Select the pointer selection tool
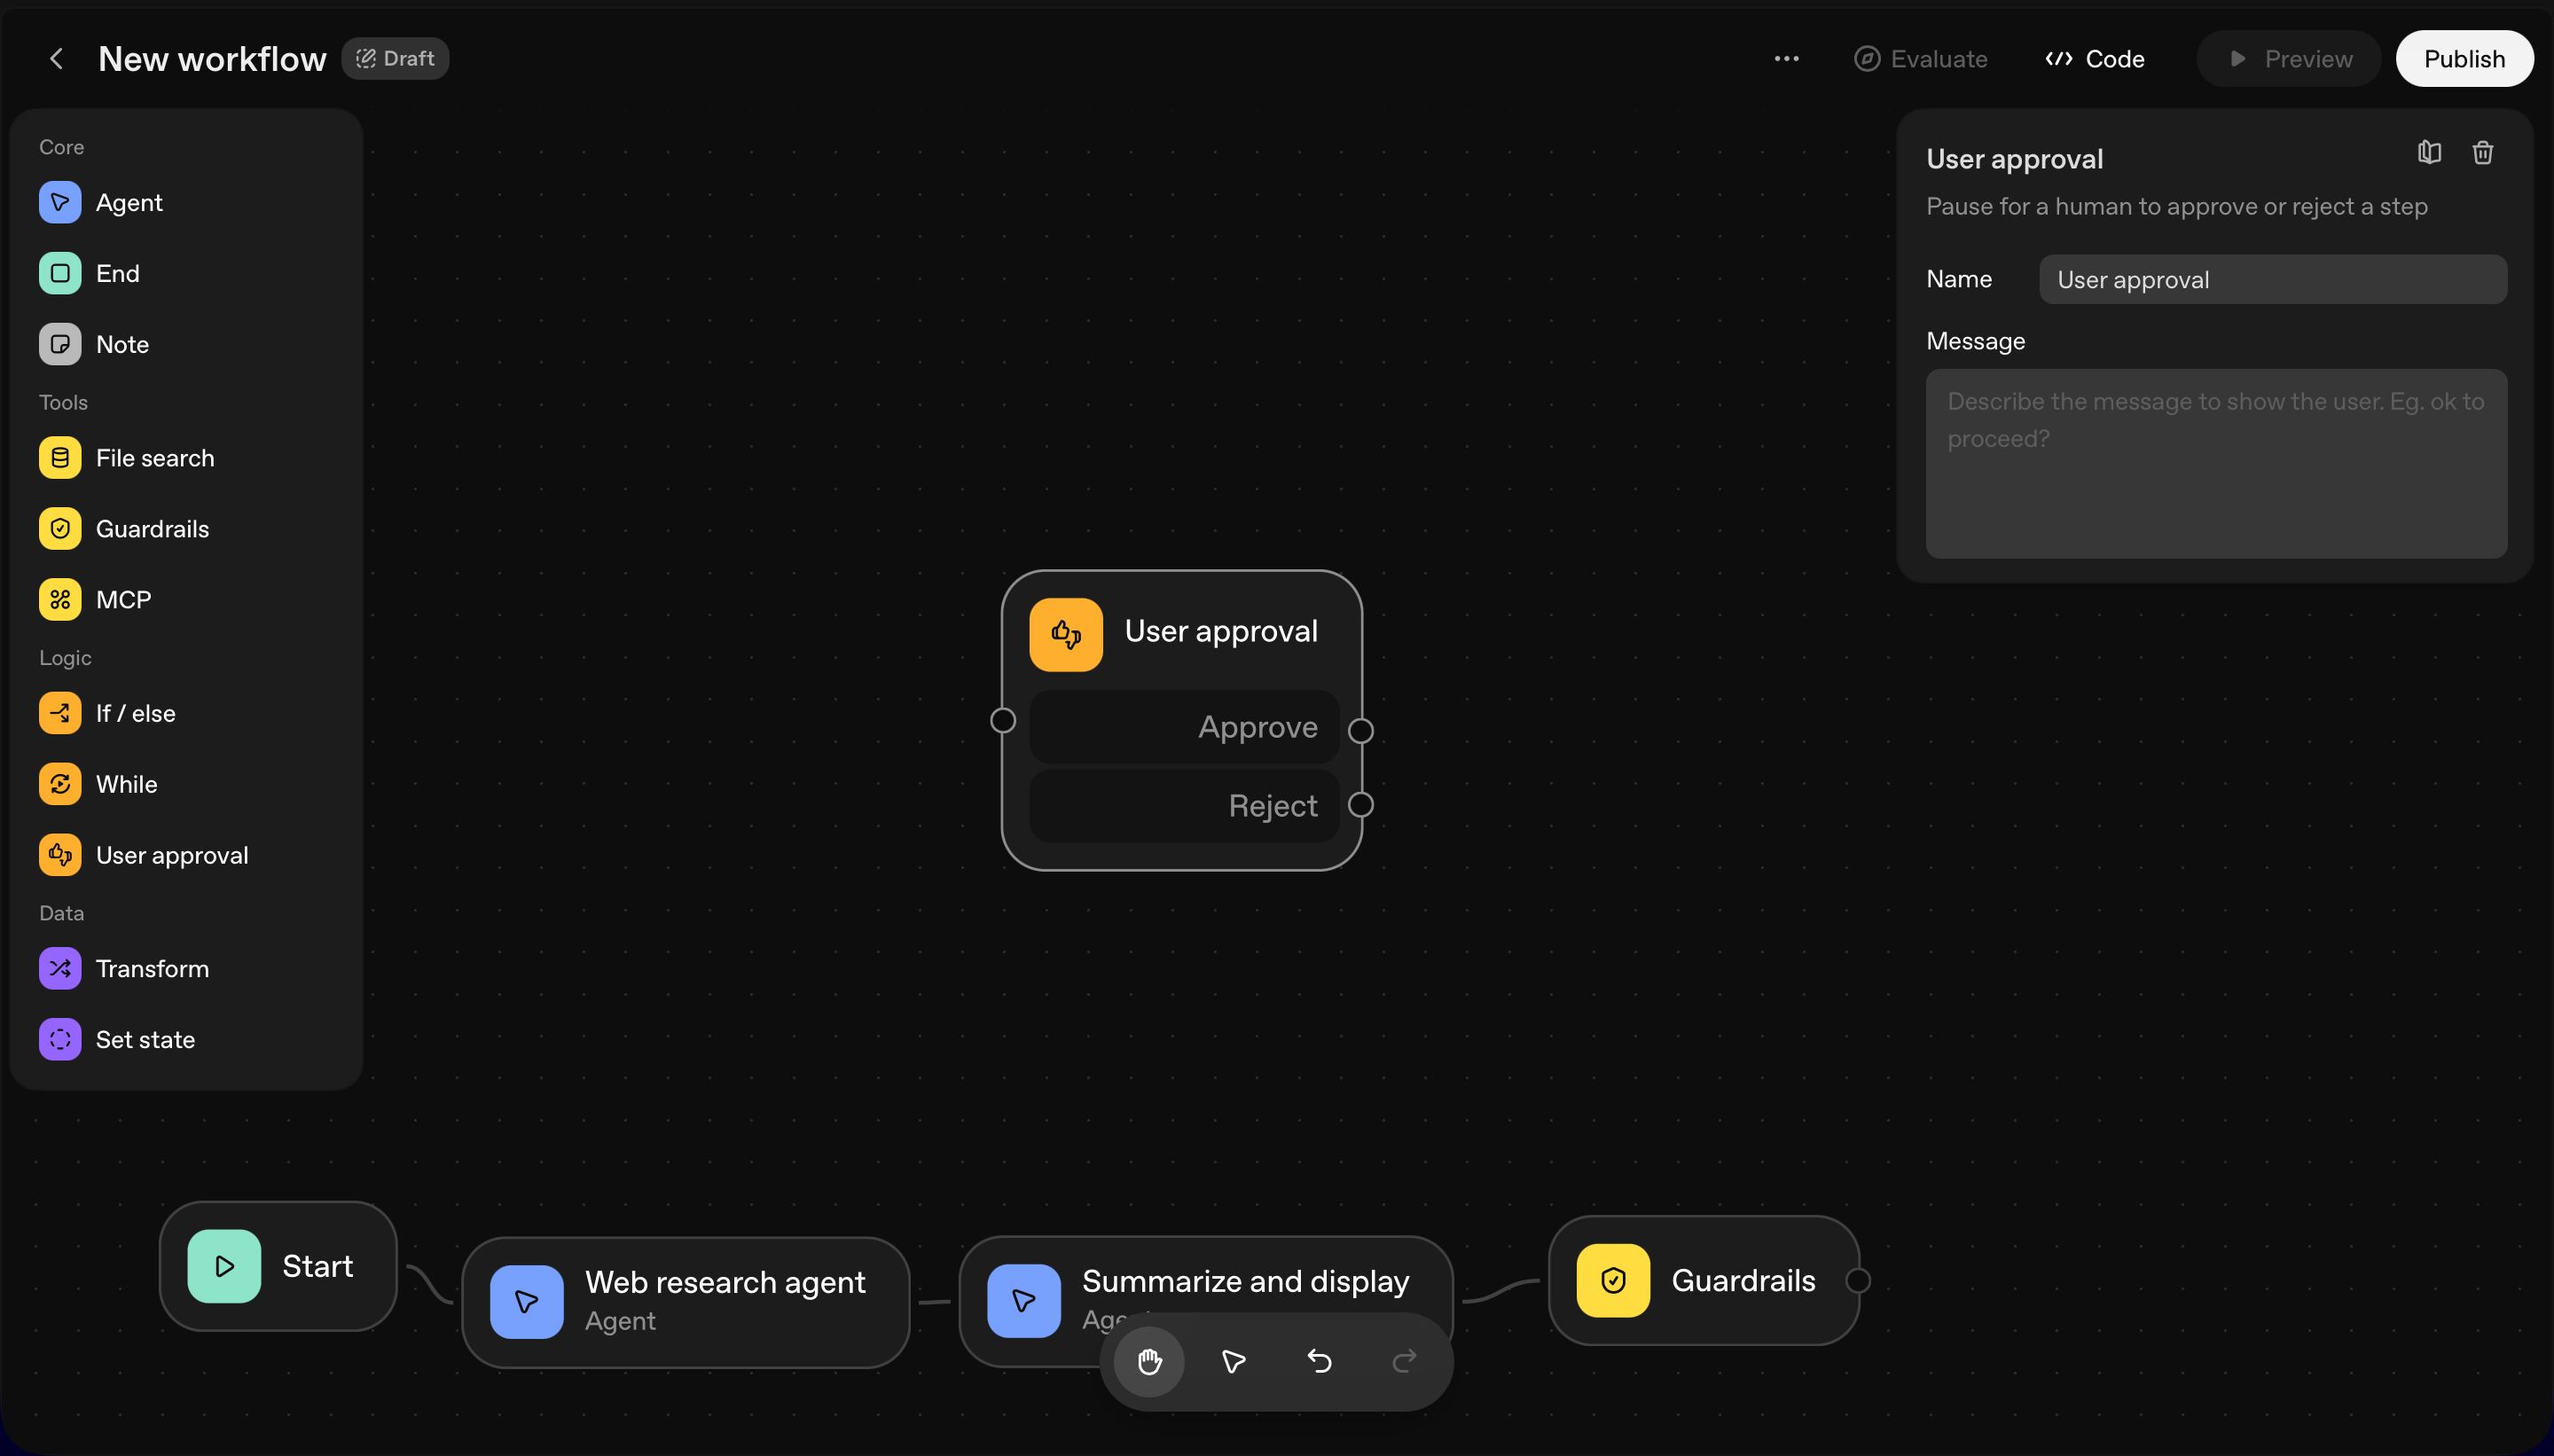This screenshot has width=2554, height=1456. tap(1234, 1361)
